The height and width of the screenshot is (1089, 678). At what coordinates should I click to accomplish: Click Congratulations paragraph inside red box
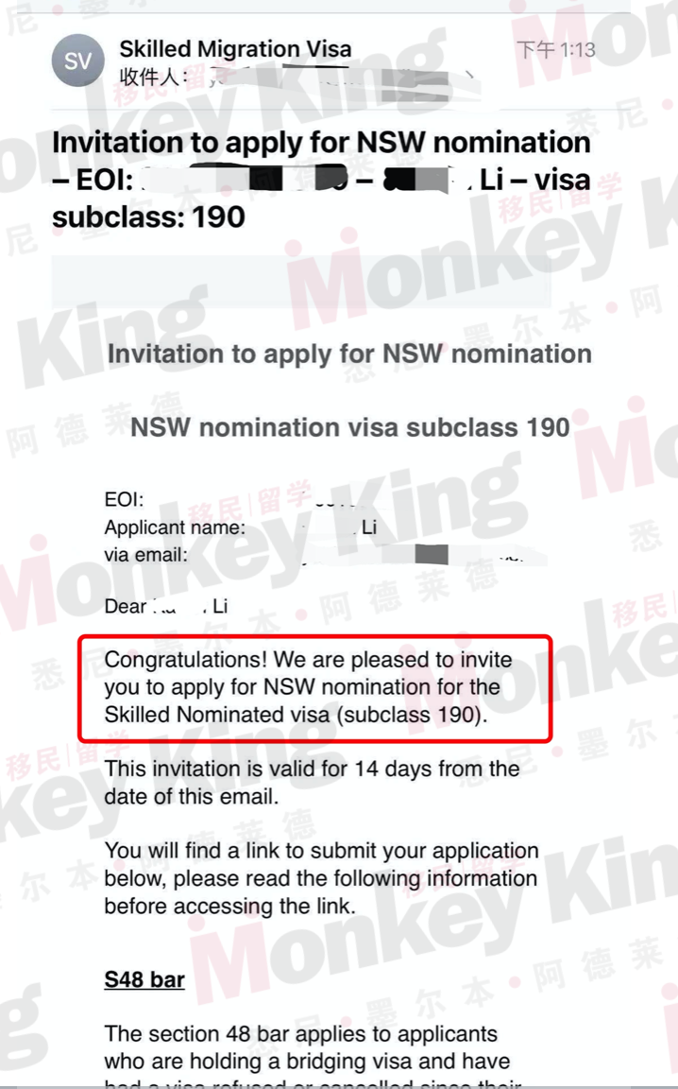[309, 687]
